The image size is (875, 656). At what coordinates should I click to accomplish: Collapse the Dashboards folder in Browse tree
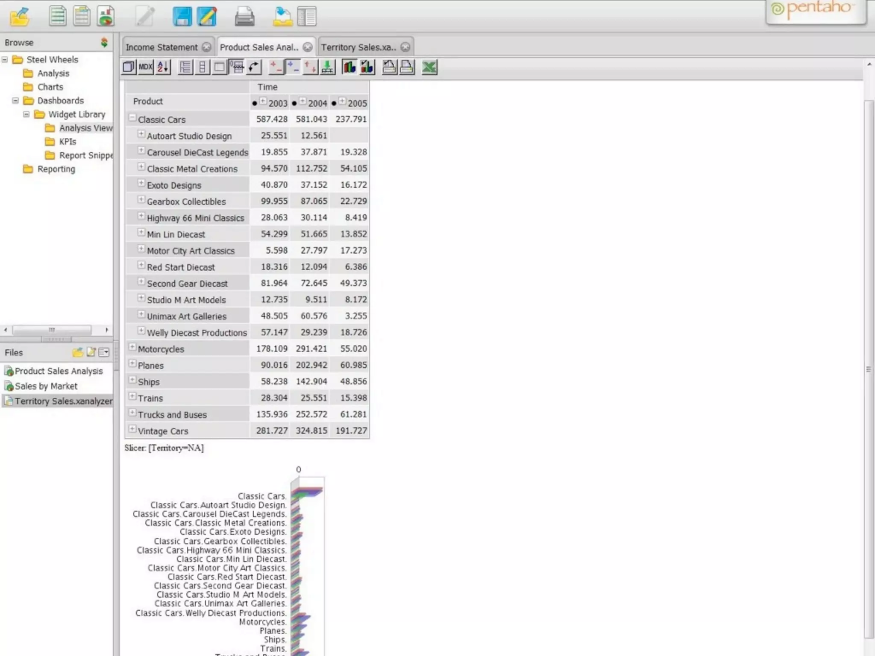15,101
